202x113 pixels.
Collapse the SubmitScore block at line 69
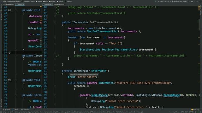(x=55, y=95)
